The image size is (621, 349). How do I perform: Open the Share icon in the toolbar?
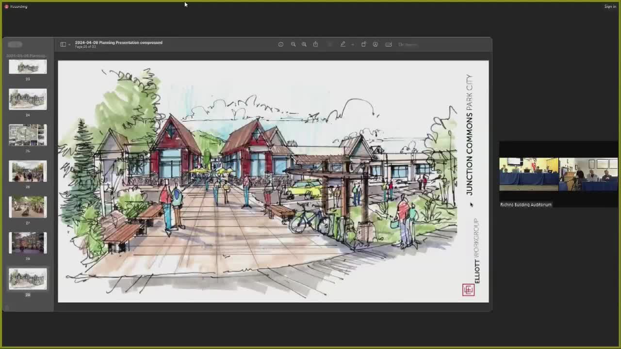coord(316,44)
